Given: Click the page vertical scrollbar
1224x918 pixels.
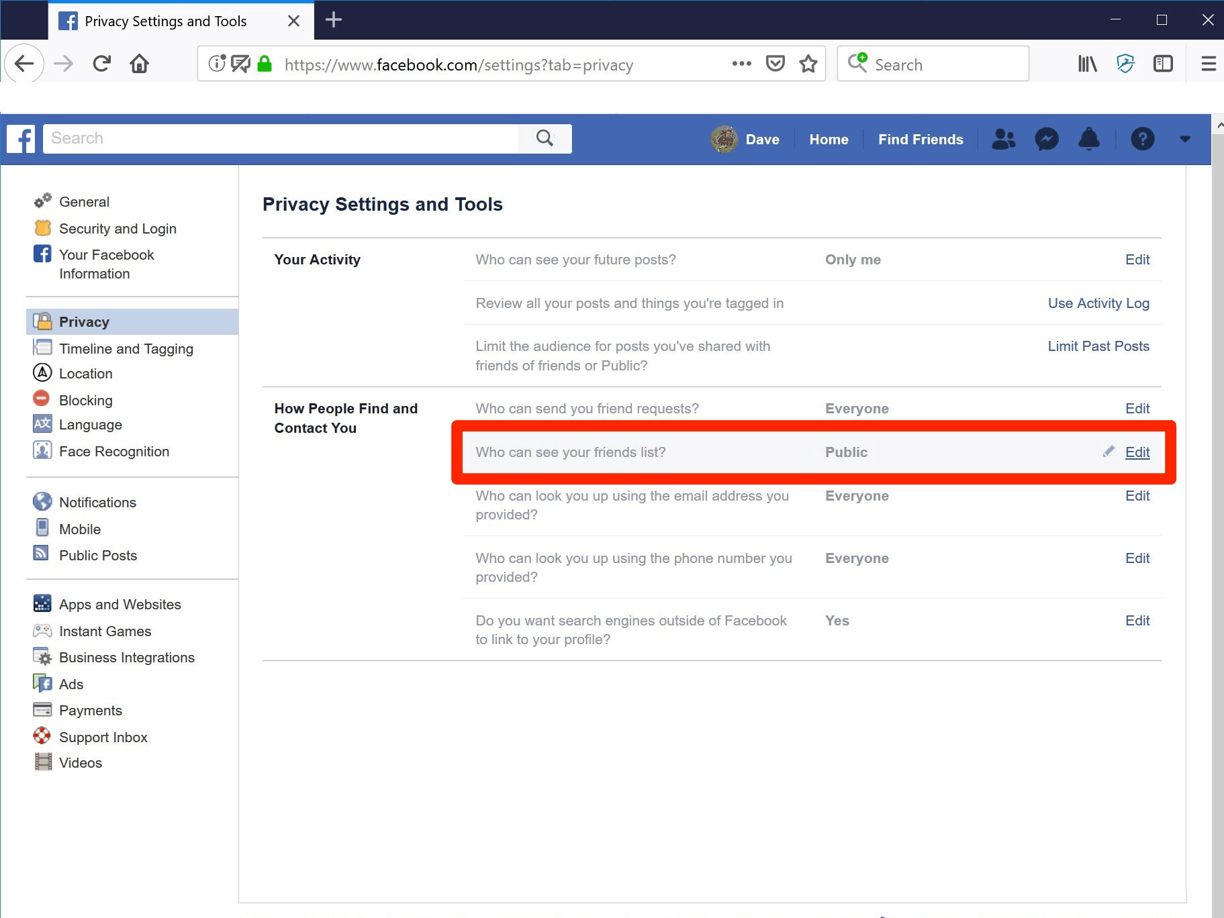Looking at the screenshot, I should click(1218, 517).
